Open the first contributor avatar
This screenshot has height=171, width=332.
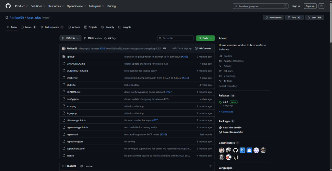tap(221, 150)
